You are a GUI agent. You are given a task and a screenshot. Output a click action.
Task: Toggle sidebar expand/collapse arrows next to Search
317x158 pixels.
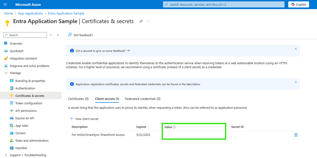[51, 35]
